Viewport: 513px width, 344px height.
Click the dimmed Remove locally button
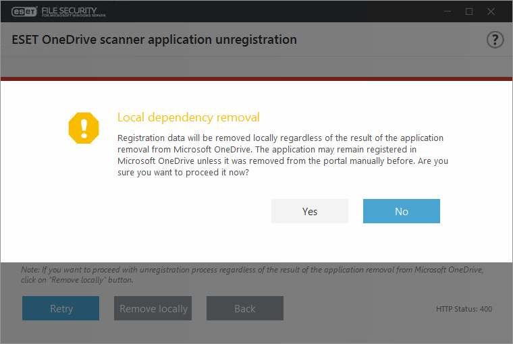click(x=153, y=308)
